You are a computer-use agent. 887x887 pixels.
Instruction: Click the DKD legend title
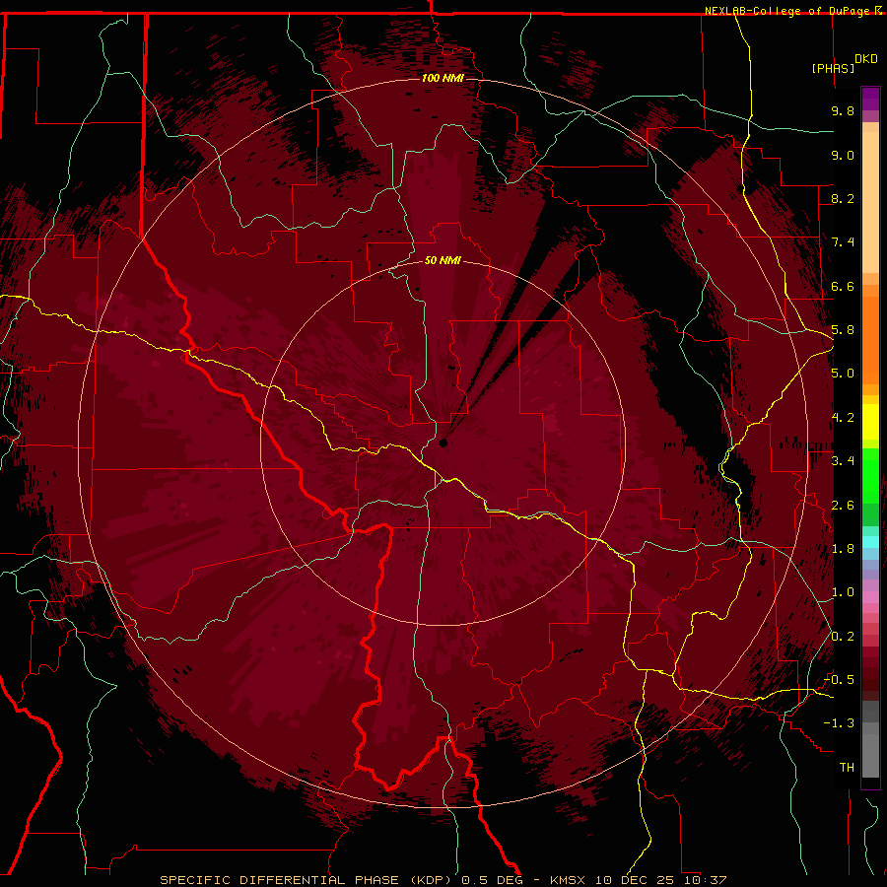865,58
